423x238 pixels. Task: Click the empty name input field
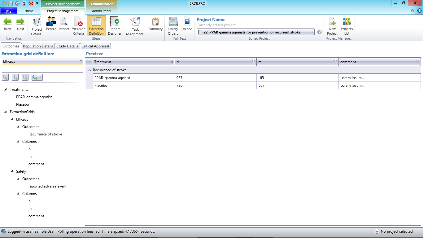coord(42,69)
